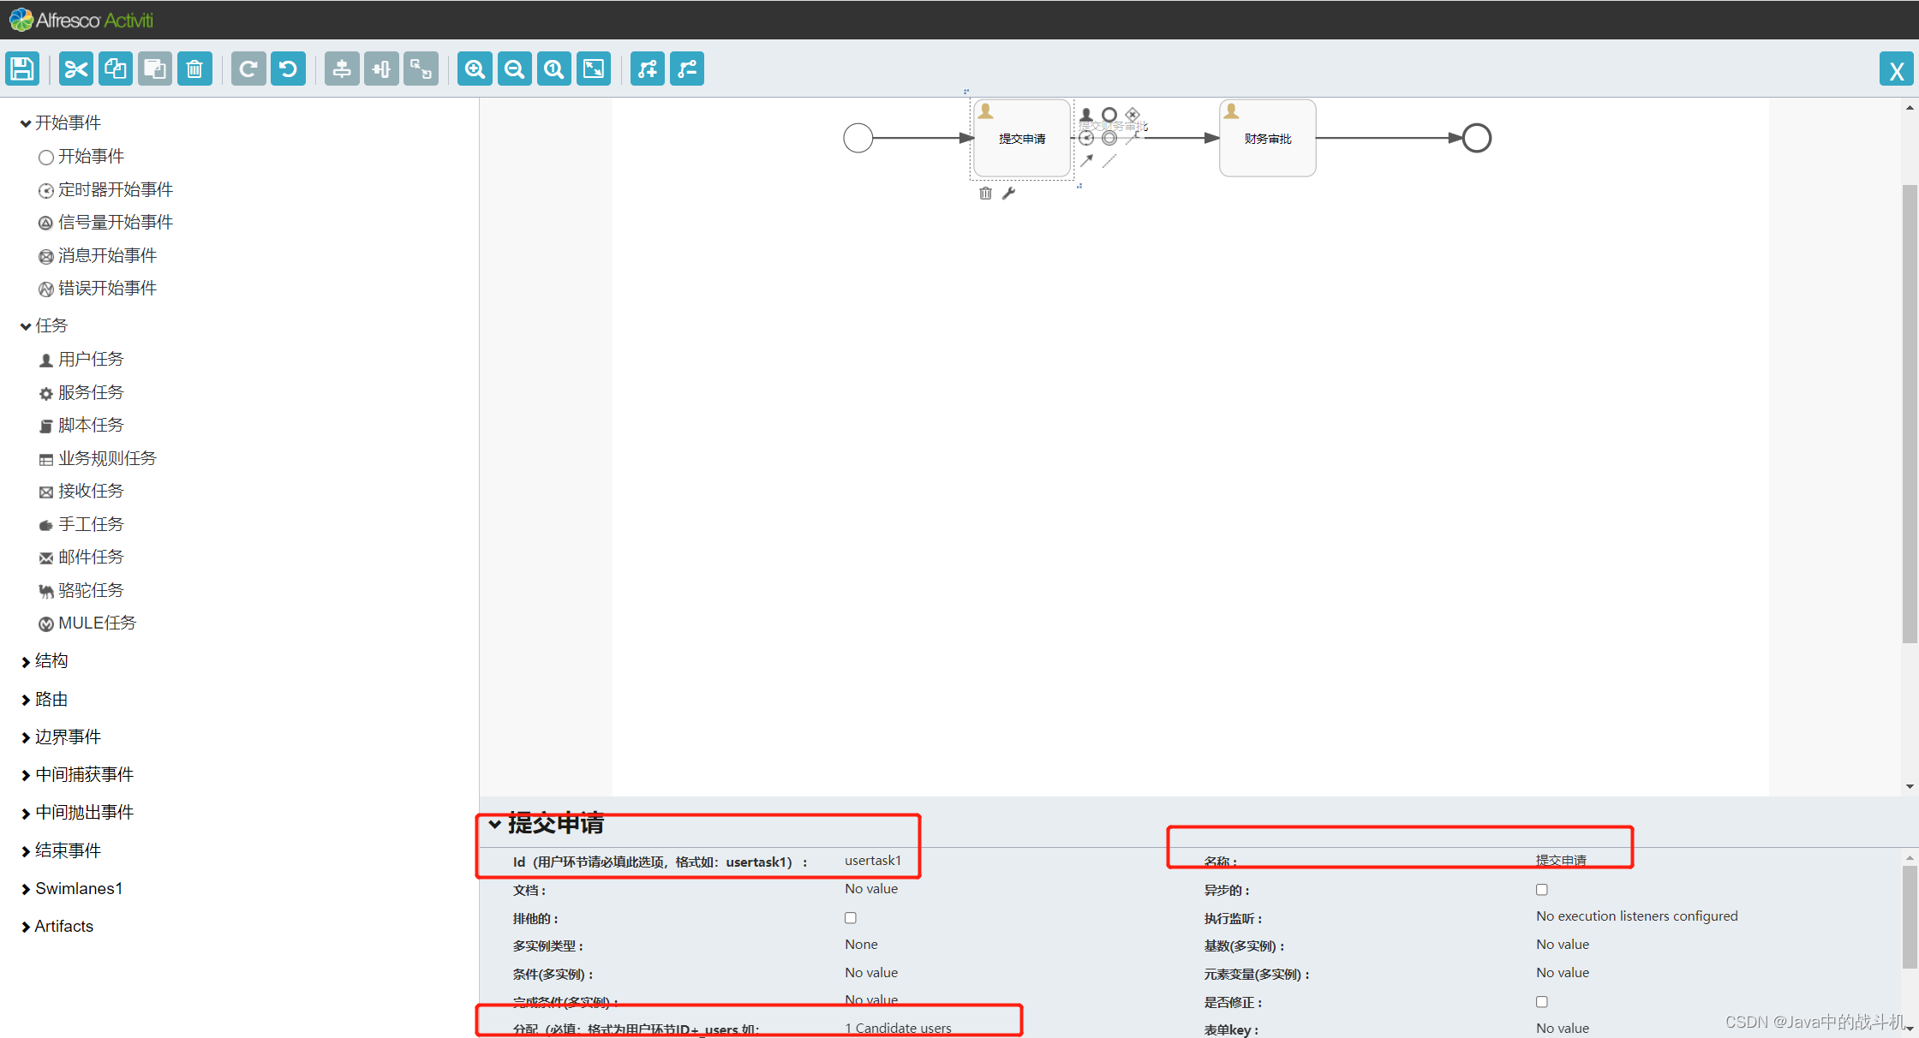The height and width of the screenshot is (1038, 1919).
Task: Close the editor with X button
Action: coord(1896,70)
